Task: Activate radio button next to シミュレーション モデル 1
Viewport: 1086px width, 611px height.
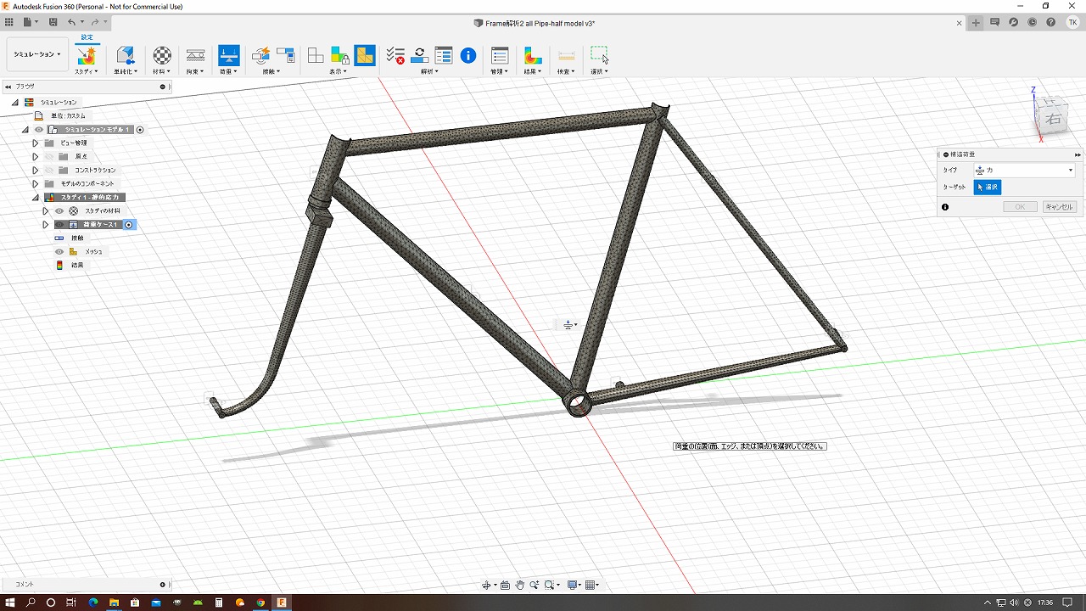Action: click(x=140, y=130)
